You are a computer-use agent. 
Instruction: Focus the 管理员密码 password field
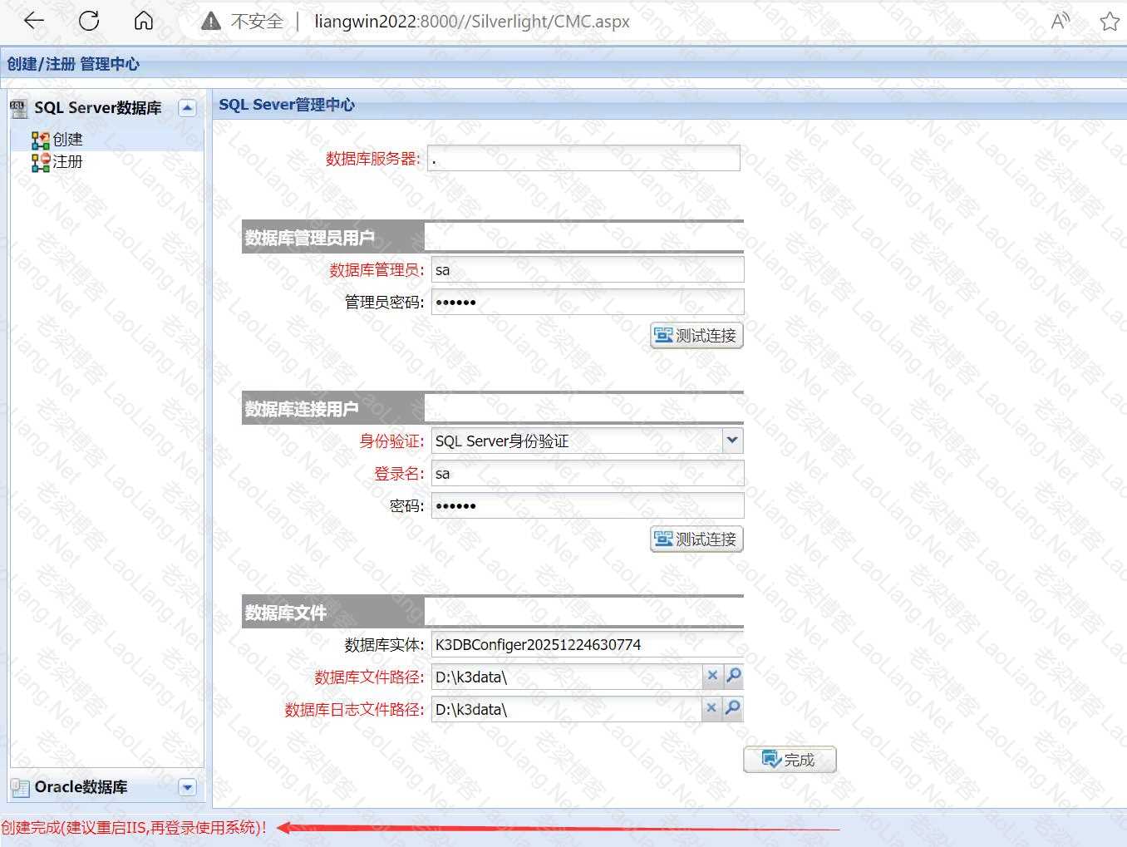click(x=587, y=303)
